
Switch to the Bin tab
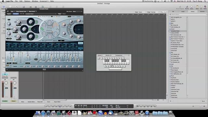(x=173, y=12)
